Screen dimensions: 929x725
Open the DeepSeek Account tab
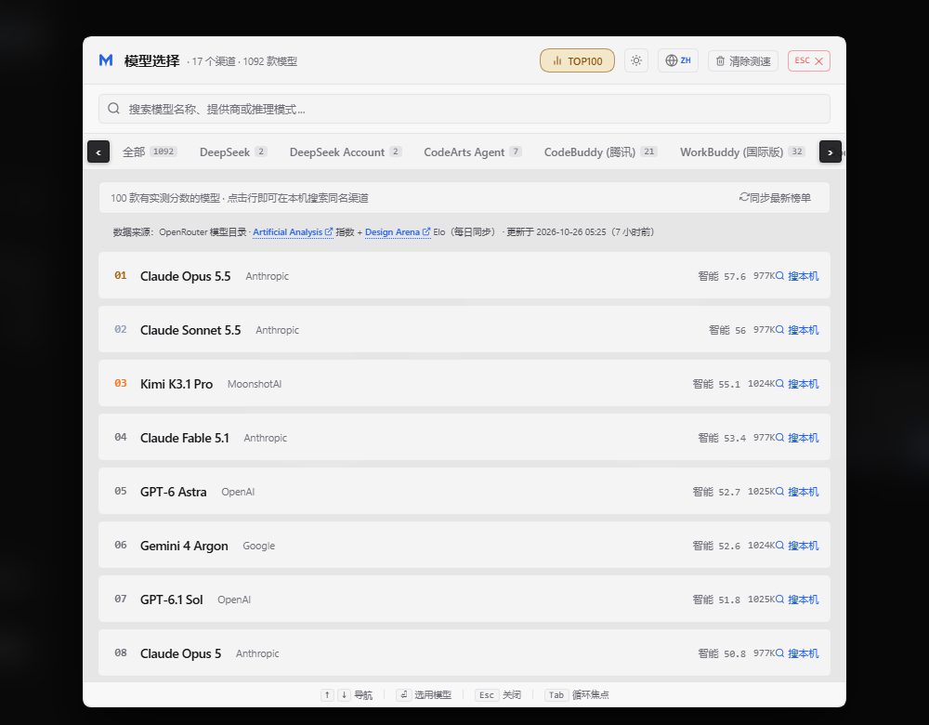point(346,152)
